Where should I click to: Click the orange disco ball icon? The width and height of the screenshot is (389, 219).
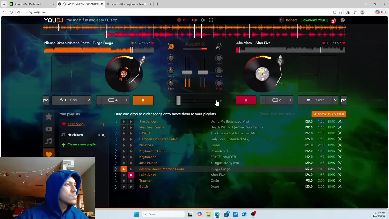171,46
